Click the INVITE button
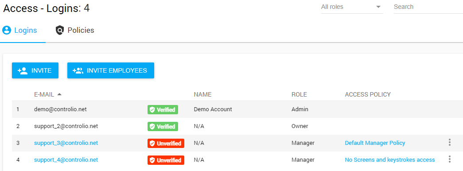 (x=35, y=70)
